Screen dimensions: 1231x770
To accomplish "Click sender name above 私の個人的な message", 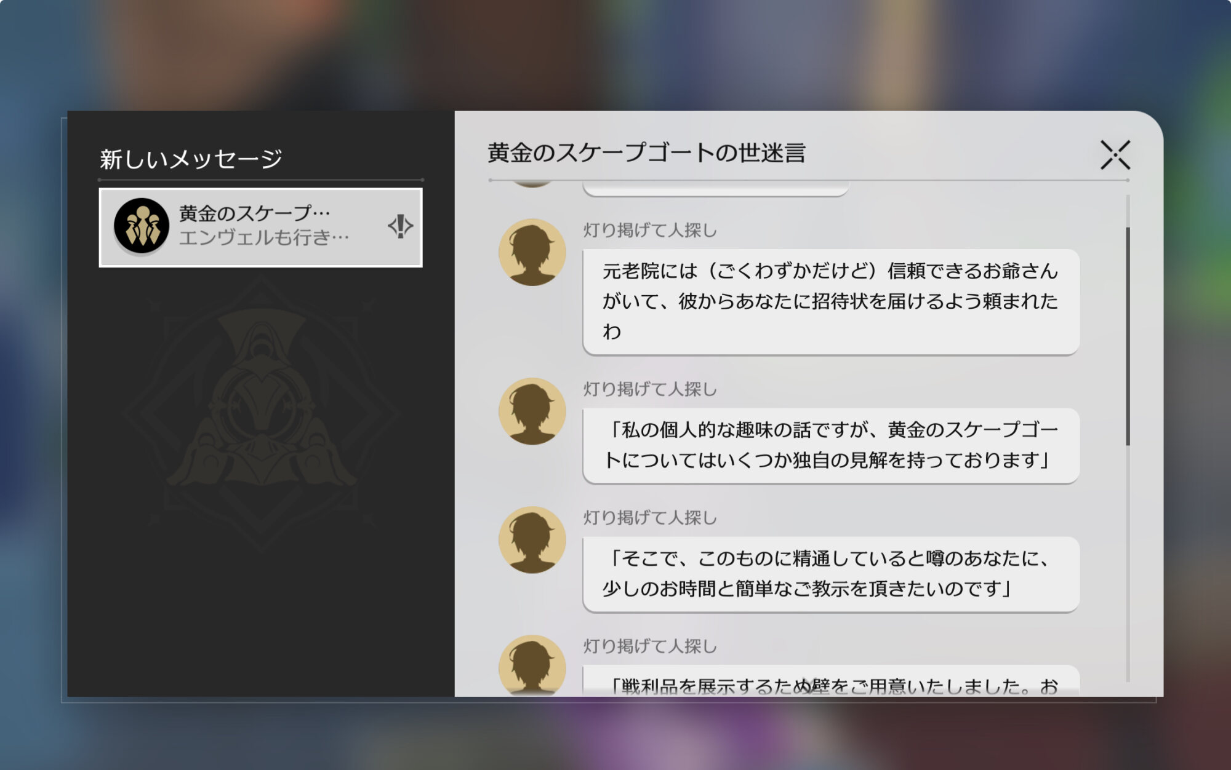I will pyautogui.click(x=650, y=389).
